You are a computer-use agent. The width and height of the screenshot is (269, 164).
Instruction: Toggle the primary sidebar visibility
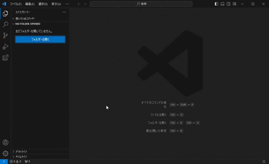pyautogui.click(x=216, y=4)
